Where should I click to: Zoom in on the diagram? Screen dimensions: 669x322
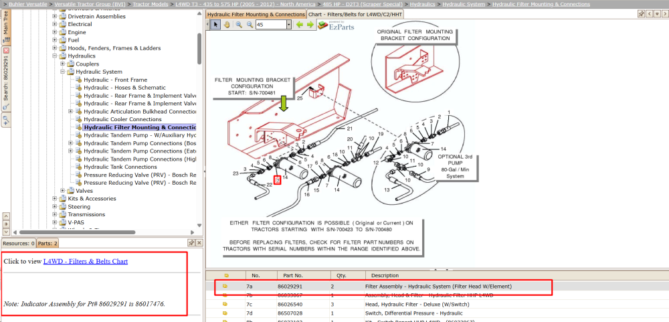(239, 25)
